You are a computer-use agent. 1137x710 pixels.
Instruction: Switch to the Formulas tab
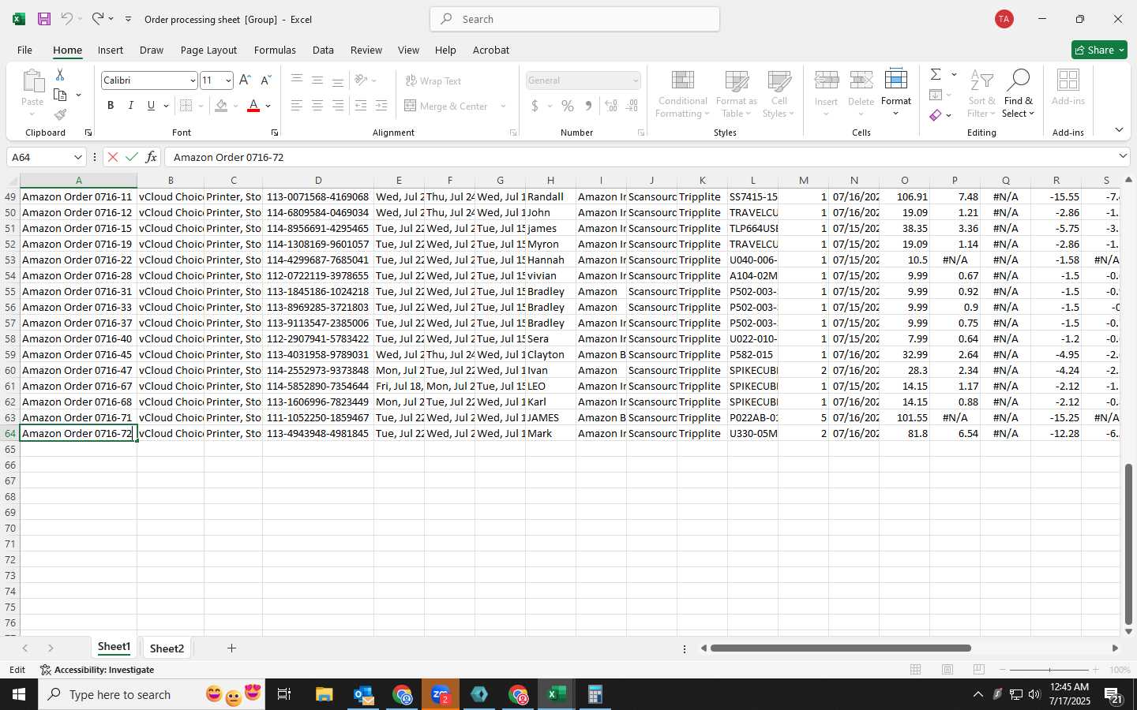tap(275, 50)
